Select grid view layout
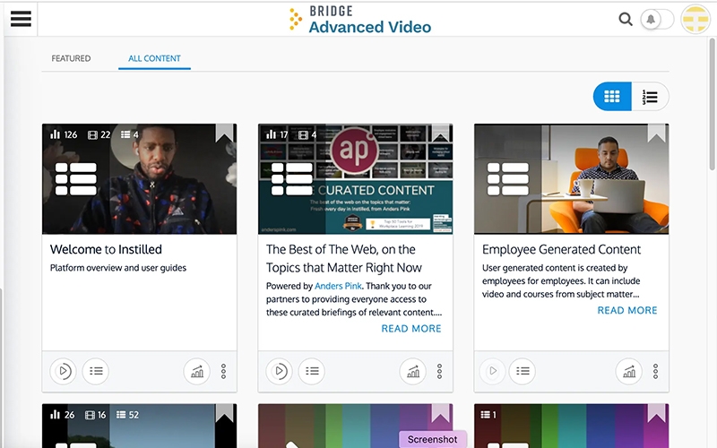 point(612,97)
